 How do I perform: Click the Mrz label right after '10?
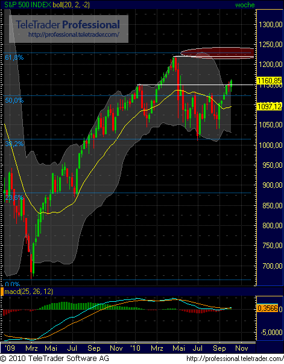tap(157, 348)
